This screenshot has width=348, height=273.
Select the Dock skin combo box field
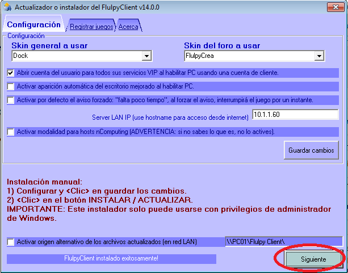click(82, 56)
